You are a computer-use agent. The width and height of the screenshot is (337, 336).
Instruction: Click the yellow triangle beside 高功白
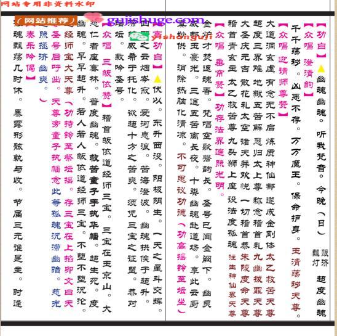[157, 79]
